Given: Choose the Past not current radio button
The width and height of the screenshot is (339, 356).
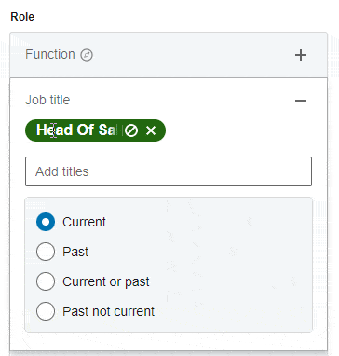Looking at the screenshot, I should 46,311.
